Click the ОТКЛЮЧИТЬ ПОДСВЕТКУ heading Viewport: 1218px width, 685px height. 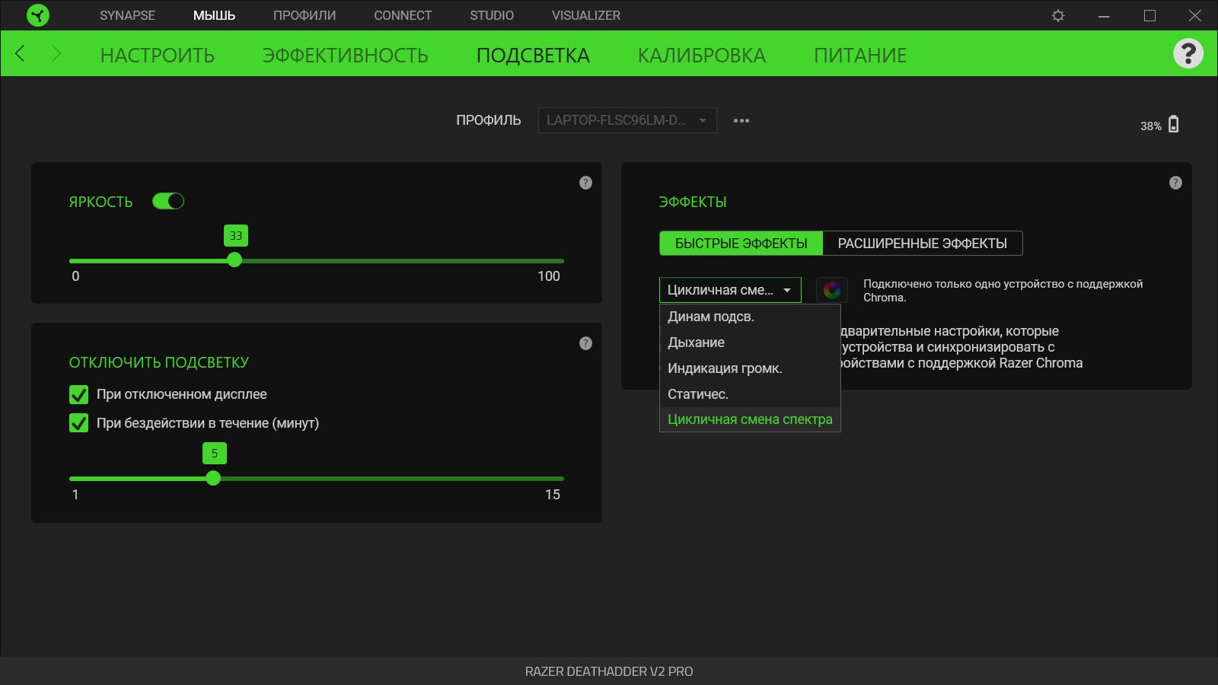(x=159, y=362)
